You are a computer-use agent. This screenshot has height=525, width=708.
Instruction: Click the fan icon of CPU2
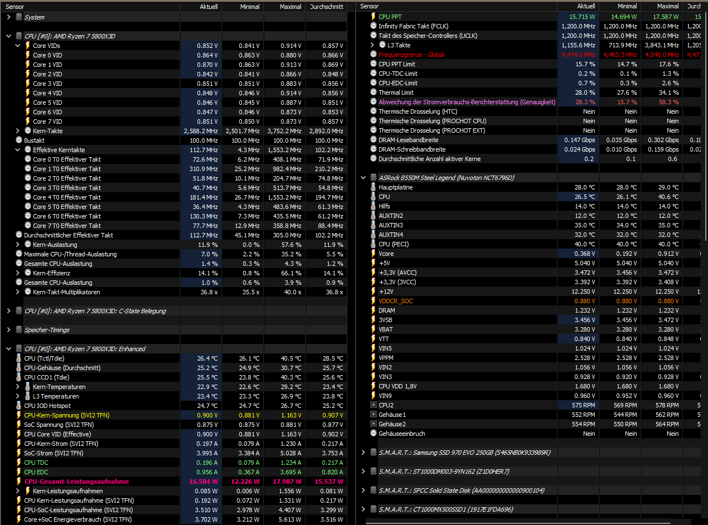tap(374, 405)
